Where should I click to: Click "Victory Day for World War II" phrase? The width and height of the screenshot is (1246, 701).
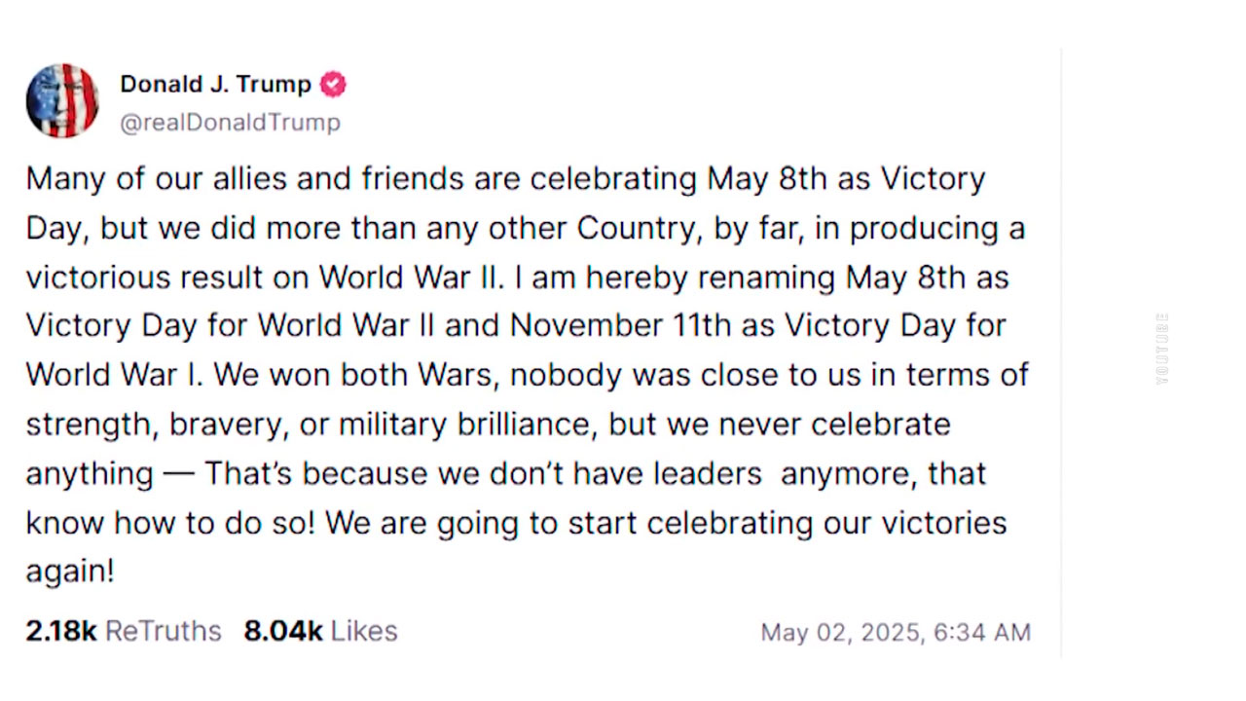(x=230, y=326)
